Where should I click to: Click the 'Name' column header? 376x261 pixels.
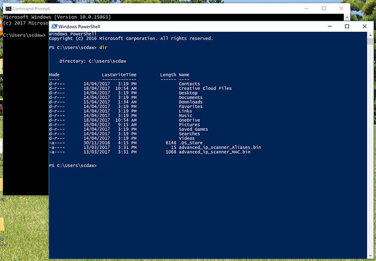pos(184,75)
